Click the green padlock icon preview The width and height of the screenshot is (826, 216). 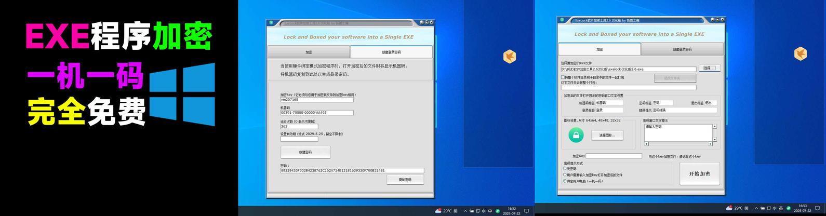click(x=576, y=136)
